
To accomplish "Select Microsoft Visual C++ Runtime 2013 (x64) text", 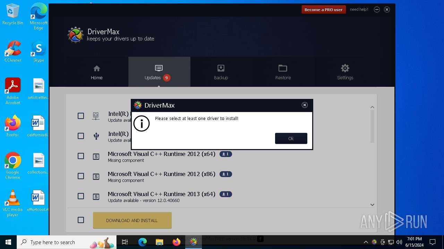I will click(x=162, y=194).
